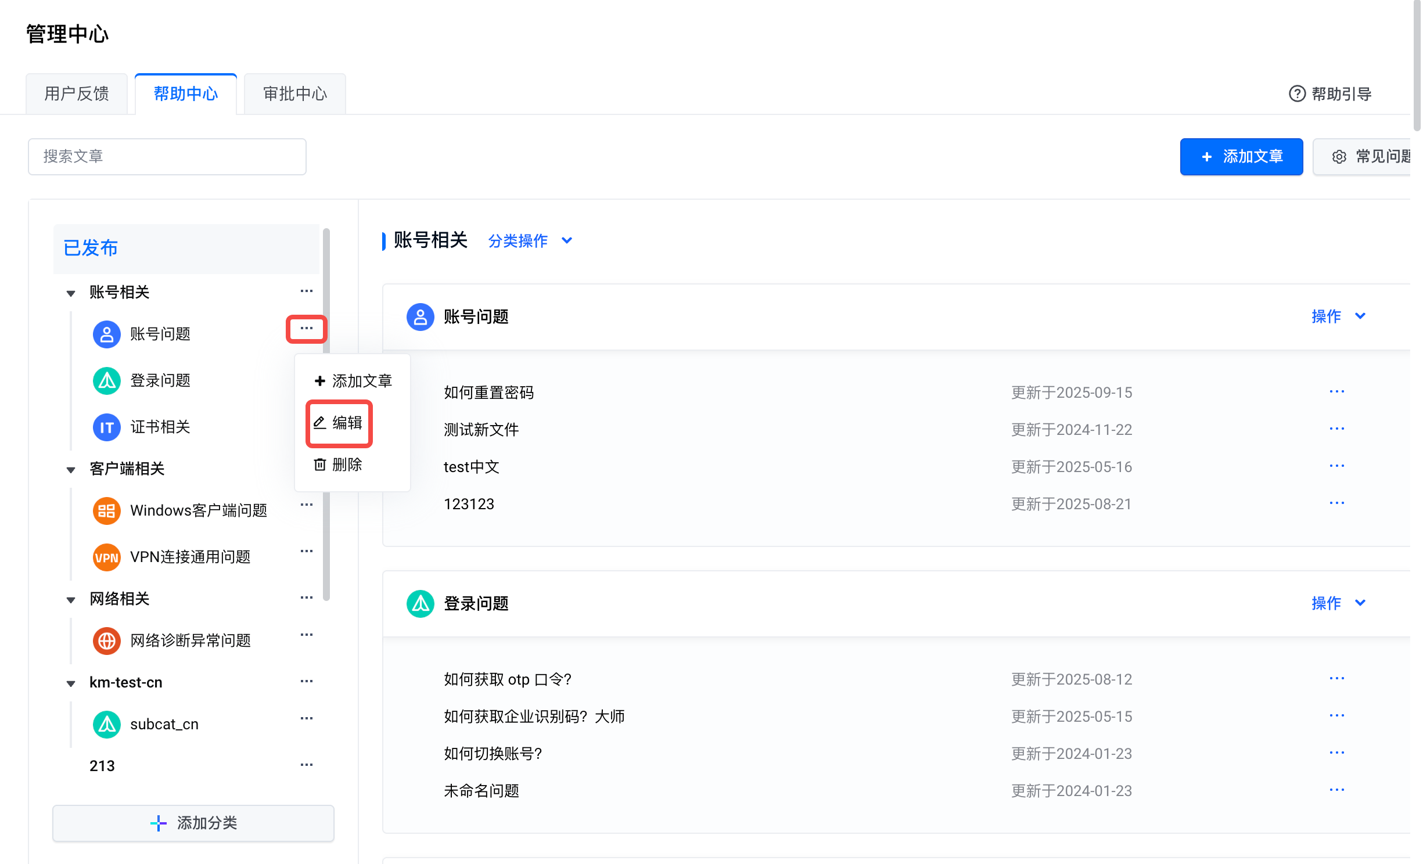The height and width of the screenshot is (864, 1423).
Task: Collapse the 账号相关 tree category
Action: 71,293
